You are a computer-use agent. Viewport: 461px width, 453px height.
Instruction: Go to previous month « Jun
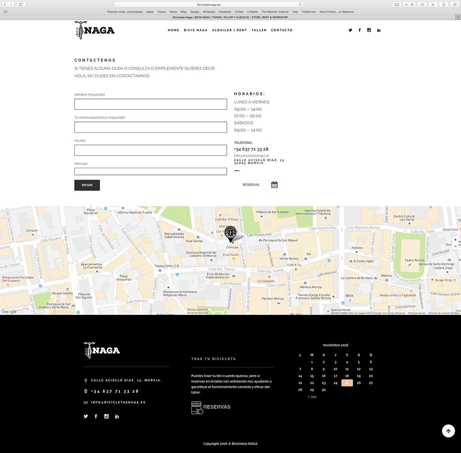[312, 397]
